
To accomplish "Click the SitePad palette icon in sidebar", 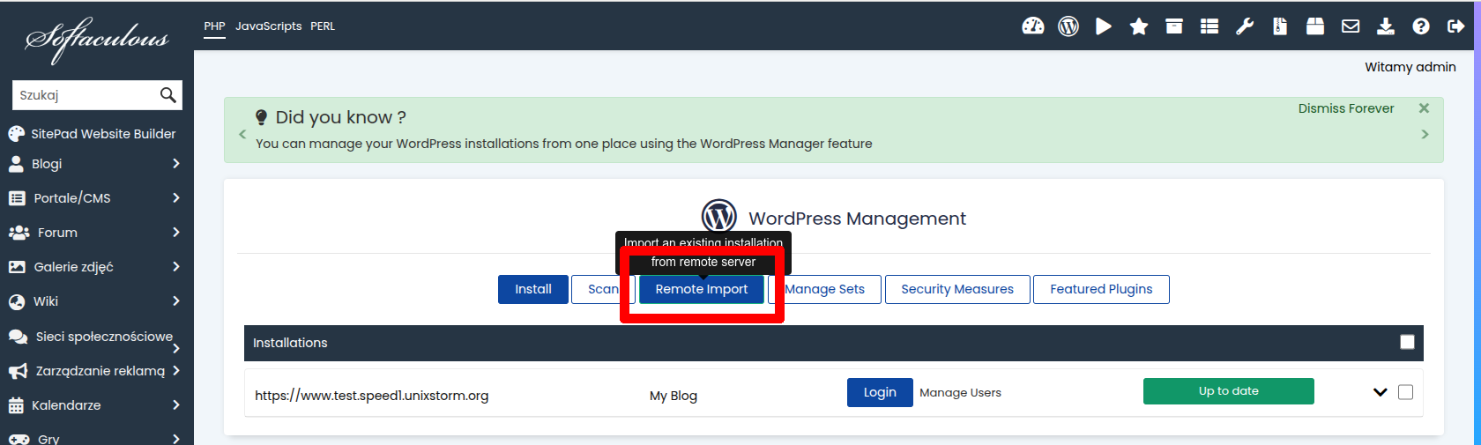I will 16,134.
